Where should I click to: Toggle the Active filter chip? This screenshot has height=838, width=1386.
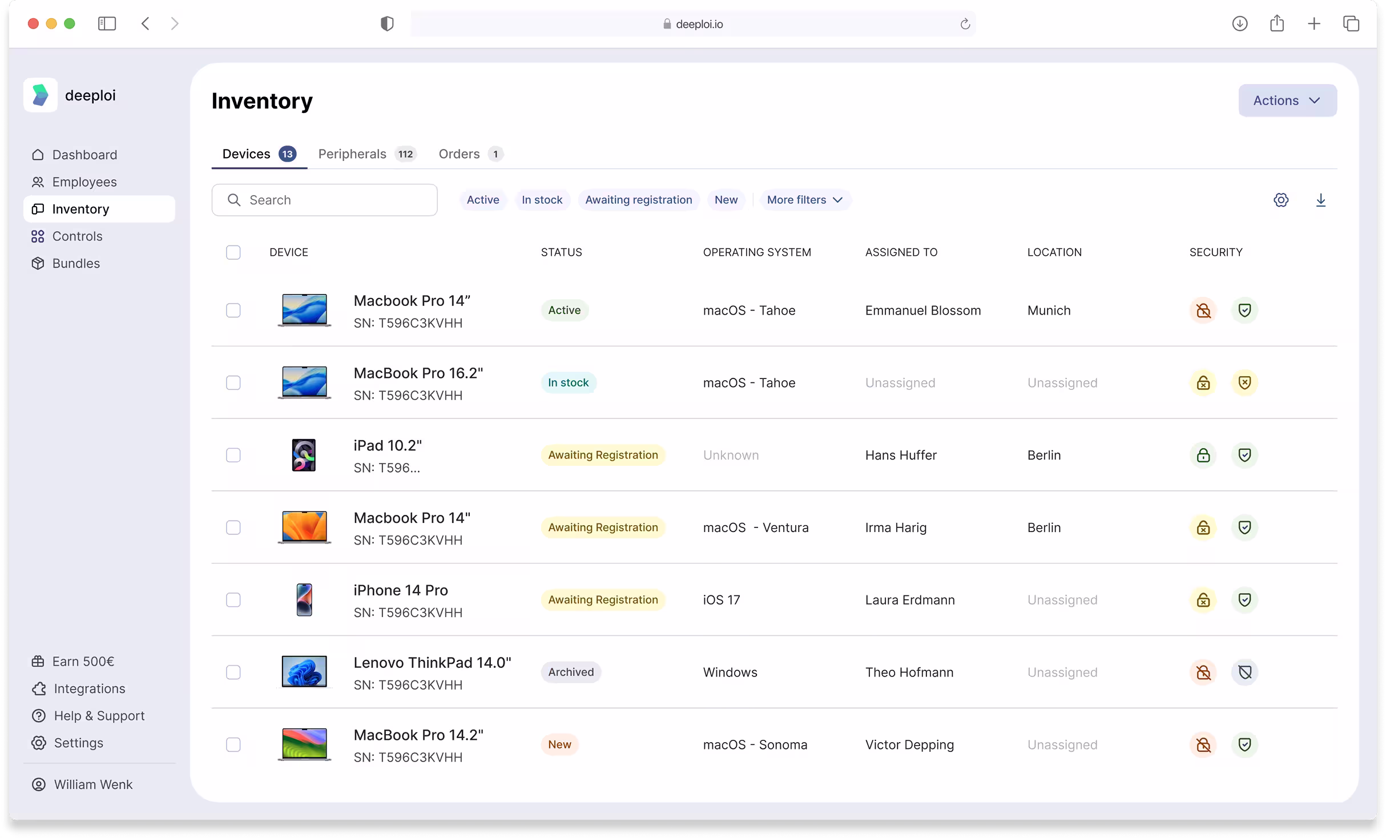tap(483, 200)
